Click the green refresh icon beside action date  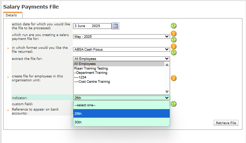pyautogui.click(x=174, y=26)
